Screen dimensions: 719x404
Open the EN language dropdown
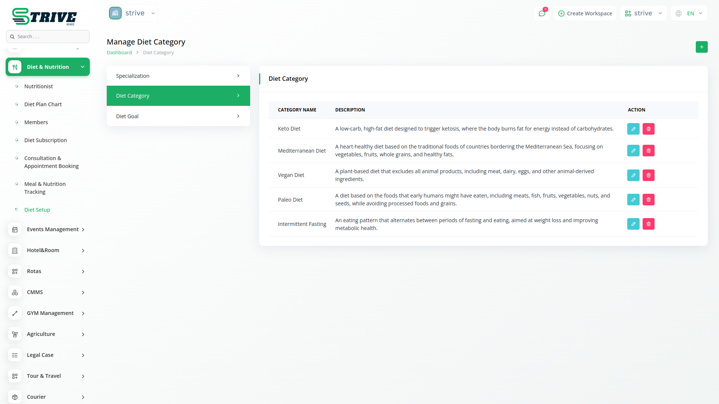(x=689, y=13)
